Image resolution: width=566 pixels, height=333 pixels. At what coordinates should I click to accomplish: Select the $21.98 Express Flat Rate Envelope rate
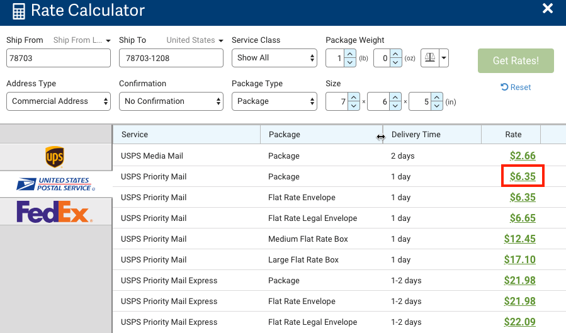520,301
